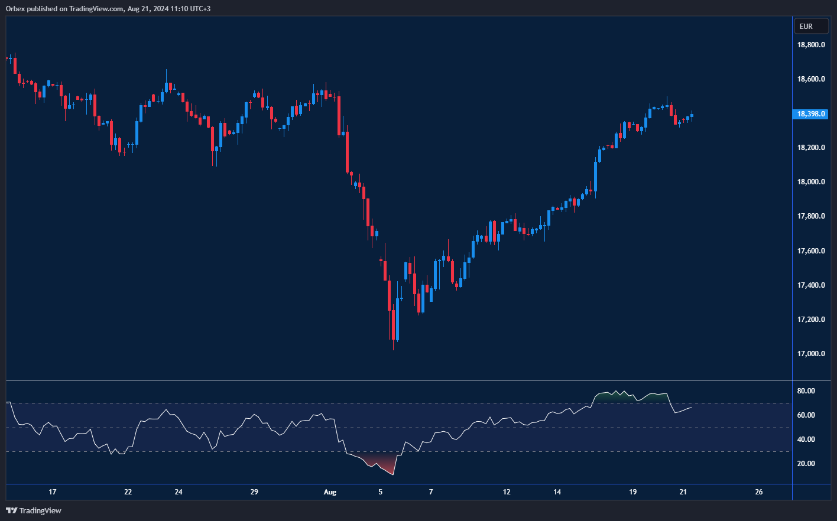Click date 21 on the time axis
Screen dimensions: 837x521
683,492
